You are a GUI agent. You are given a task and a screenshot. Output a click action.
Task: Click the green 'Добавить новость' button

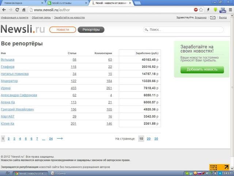202,70
